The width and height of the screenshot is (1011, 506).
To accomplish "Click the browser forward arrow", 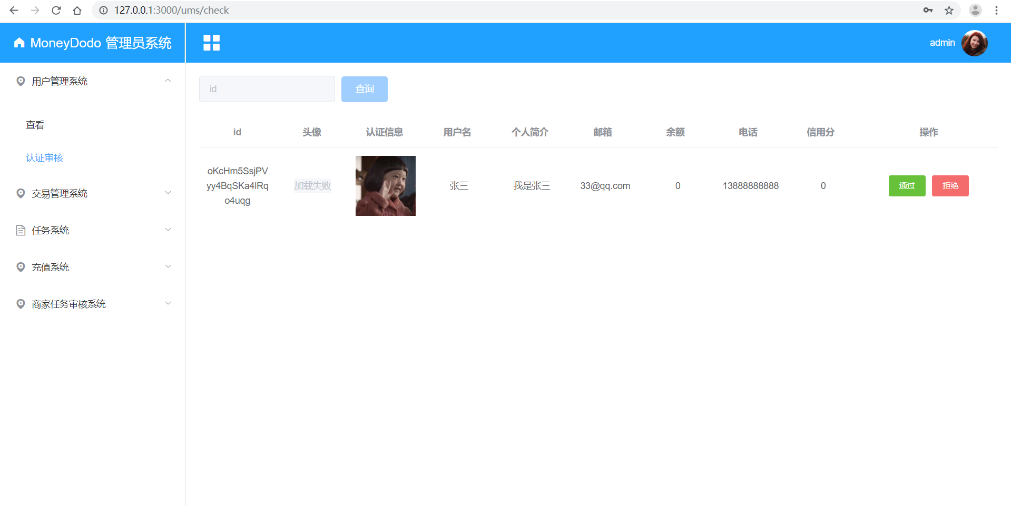I will click(x=35, y=10).
